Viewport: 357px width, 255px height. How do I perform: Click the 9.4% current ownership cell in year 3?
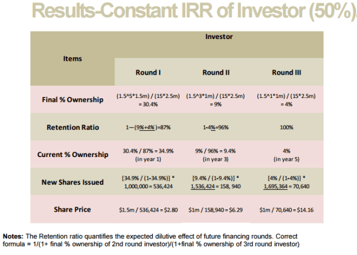click(216, 154)
